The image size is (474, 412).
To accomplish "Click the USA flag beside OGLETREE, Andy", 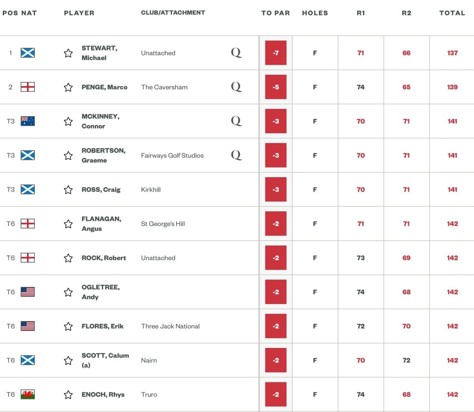I will (x=28, y=292).
